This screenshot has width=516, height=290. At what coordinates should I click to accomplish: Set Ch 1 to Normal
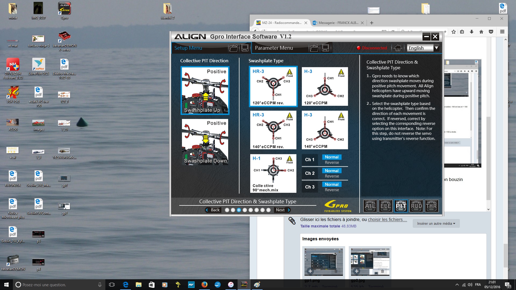[x=332, y=157]
